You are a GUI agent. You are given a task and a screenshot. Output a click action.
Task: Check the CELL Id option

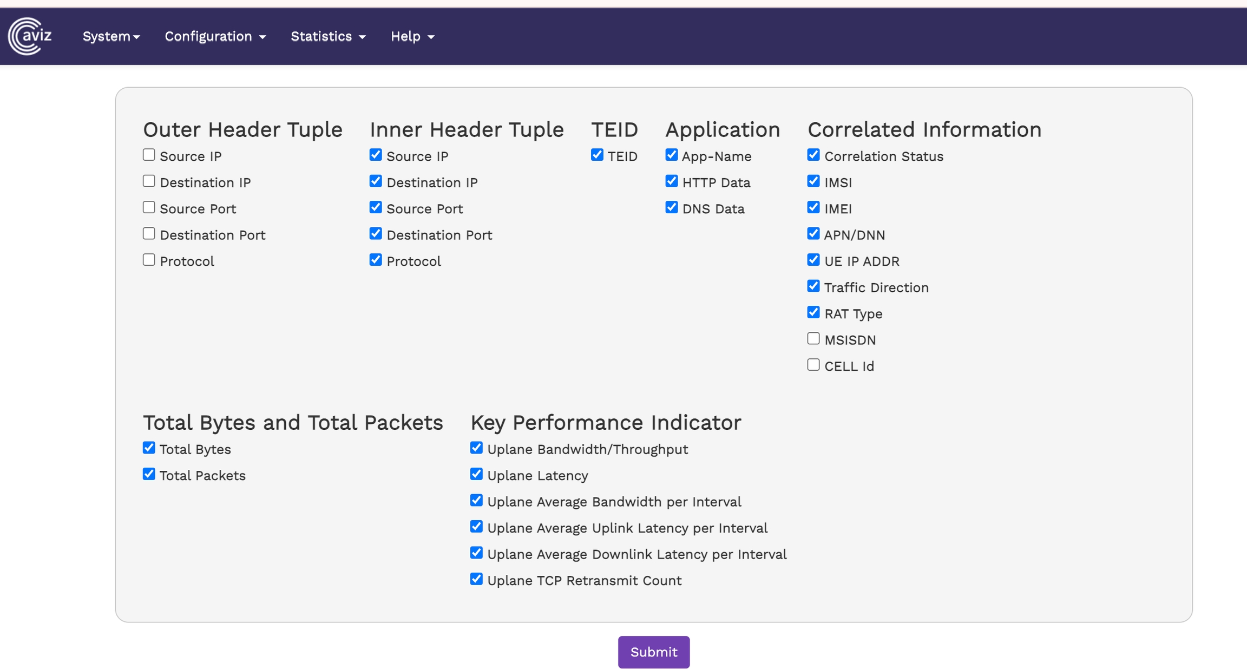point(813,365)
